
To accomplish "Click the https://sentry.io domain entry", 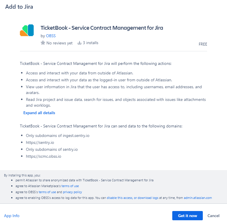I will pyautogui.click(x=40, y=142).
